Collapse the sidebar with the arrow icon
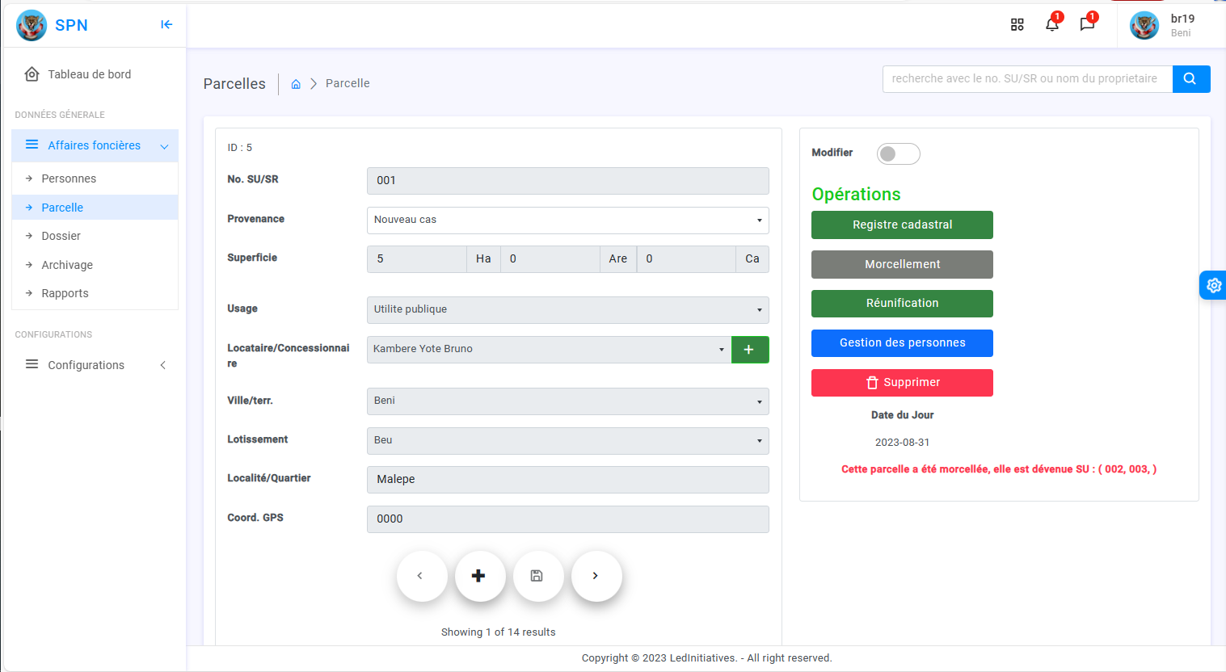1226x672 pixels. click(166, 24)
